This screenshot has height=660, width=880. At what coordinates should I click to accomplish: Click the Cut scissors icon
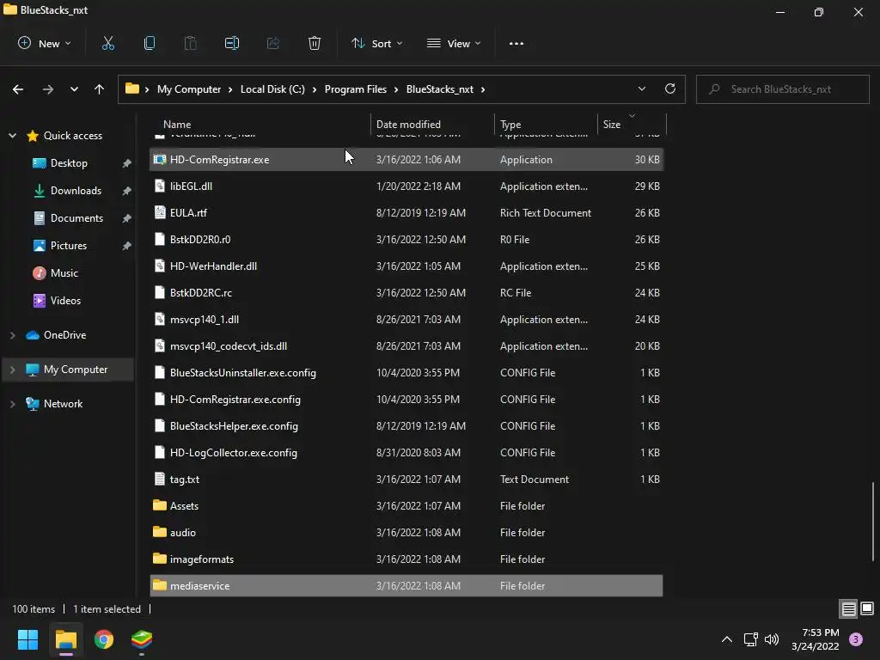pyautogui.click(x=107, y=43)
